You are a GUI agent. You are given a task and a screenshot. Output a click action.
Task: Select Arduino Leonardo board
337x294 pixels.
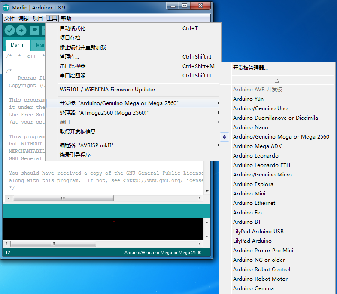(x=277, y=156)
